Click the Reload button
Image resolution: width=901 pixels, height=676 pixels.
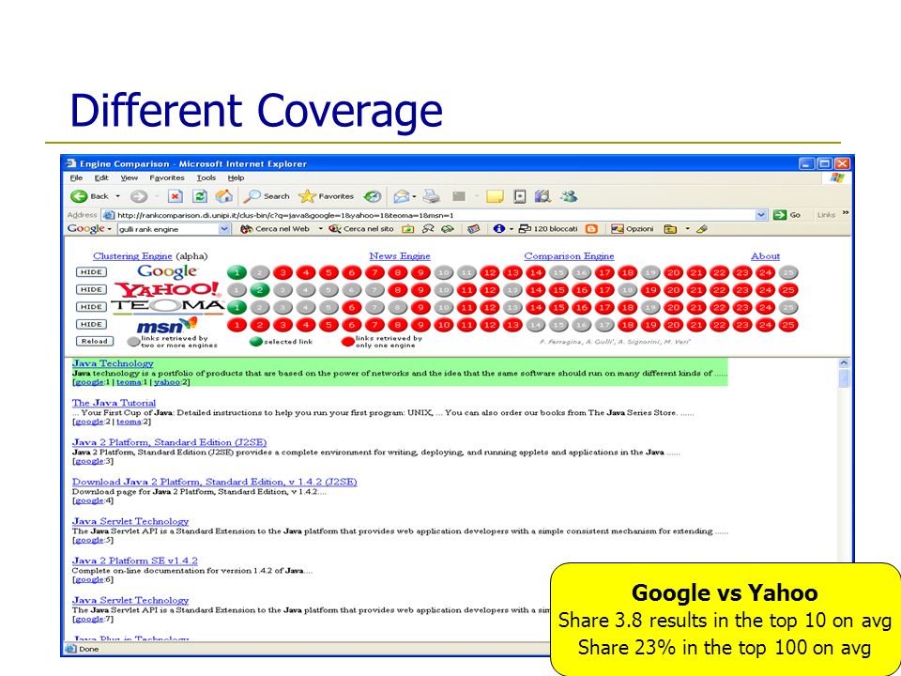pyautogui.click(x=94, y=341)
